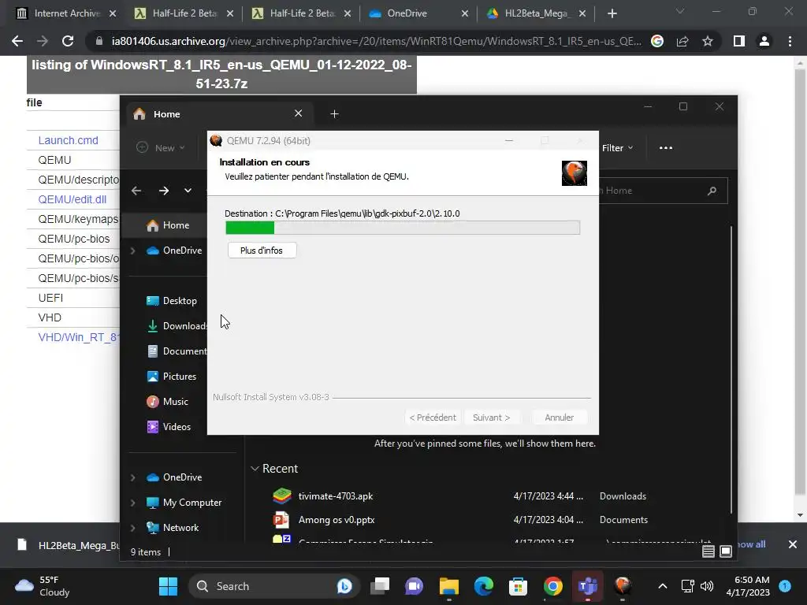
Task: Click Google icon in address bar
Action: [x=657, y=41]
